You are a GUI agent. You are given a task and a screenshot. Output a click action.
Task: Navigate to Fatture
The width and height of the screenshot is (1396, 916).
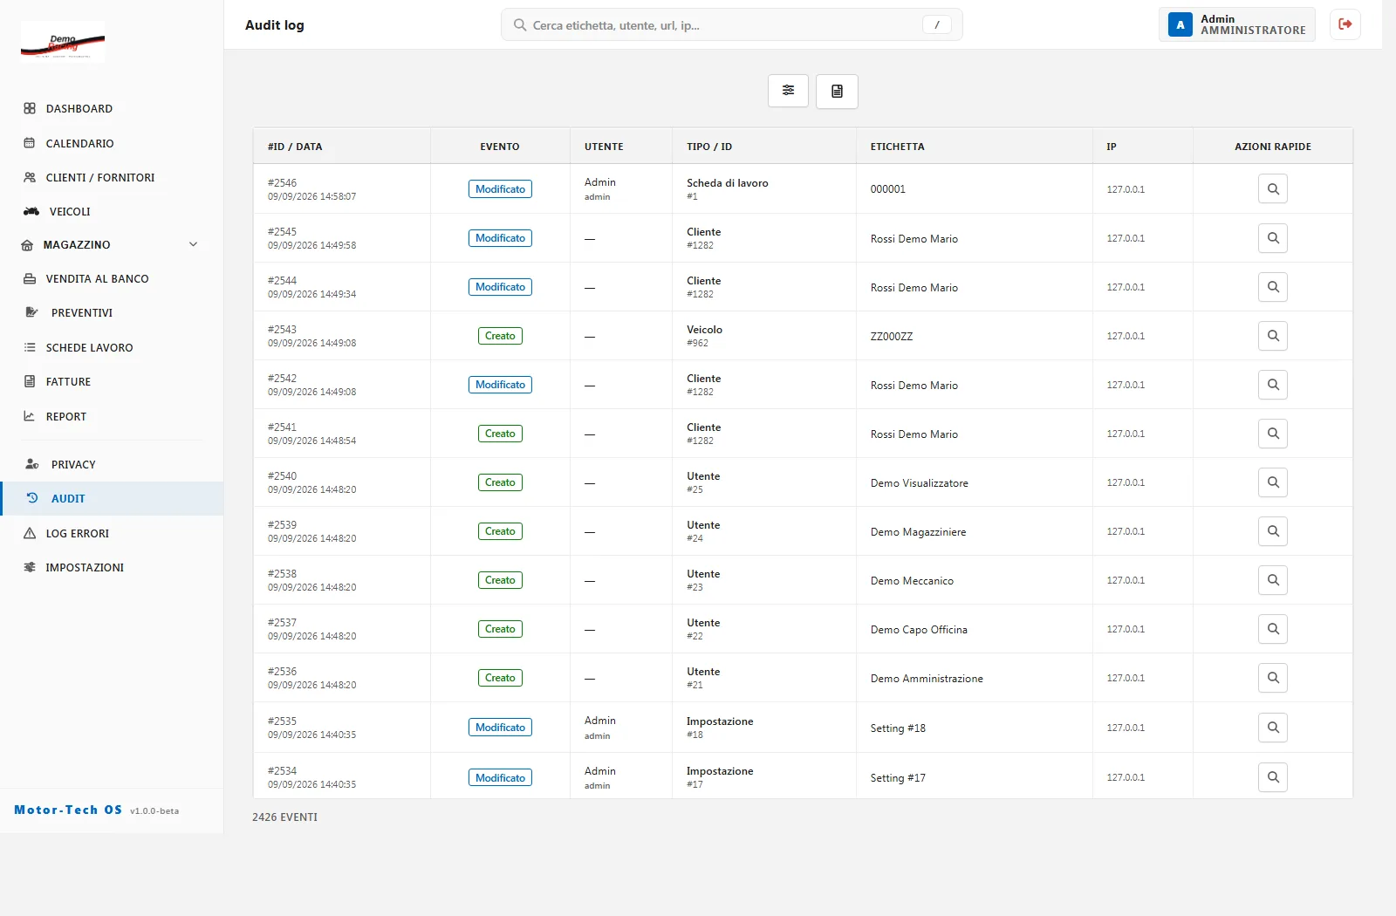coord(112,381)
